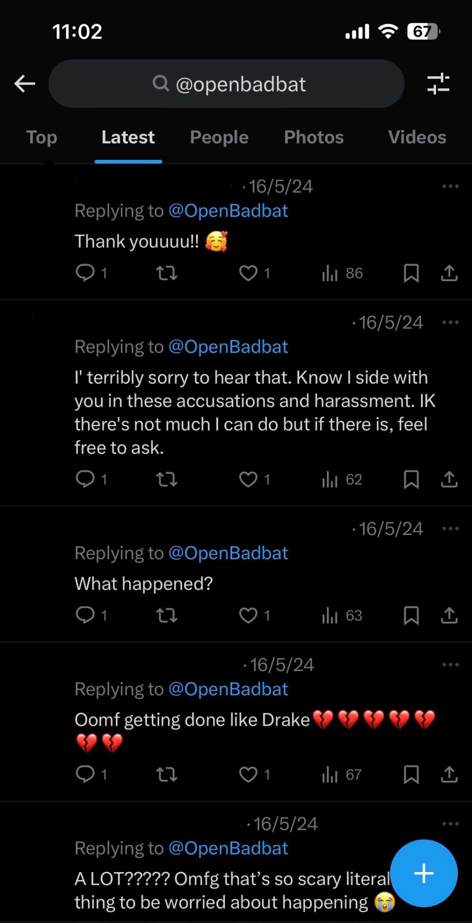Open @OpenBadbat mention in the Drake reply
The width and height of the screenshot is (472, 923).
pyautogui.click(x=228, y=689)
